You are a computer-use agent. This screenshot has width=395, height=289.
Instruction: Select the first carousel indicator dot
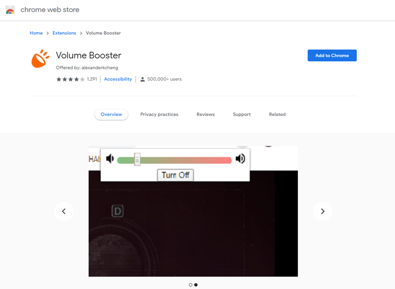coord(191,285)
